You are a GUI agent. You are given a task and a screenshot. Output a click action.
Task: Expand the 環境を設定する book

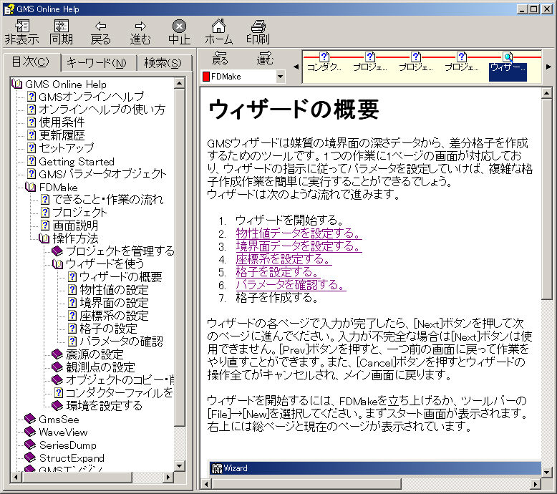[x=57, y=405]
